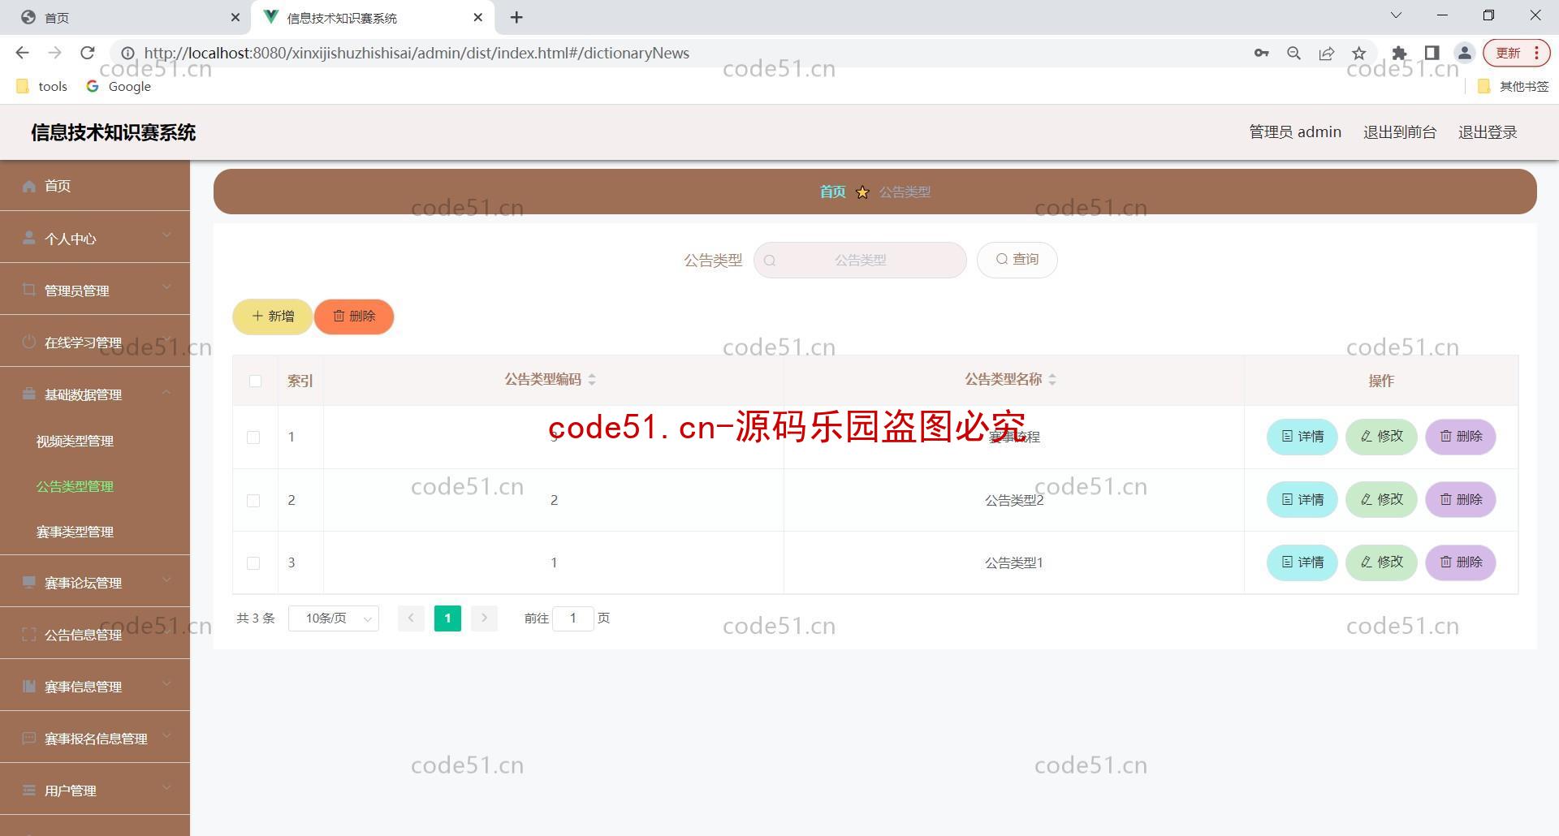The height and width of the screenshot is (836, 1559).
Task: Go back using browser back arrow
Action: (x=22, y=53)
